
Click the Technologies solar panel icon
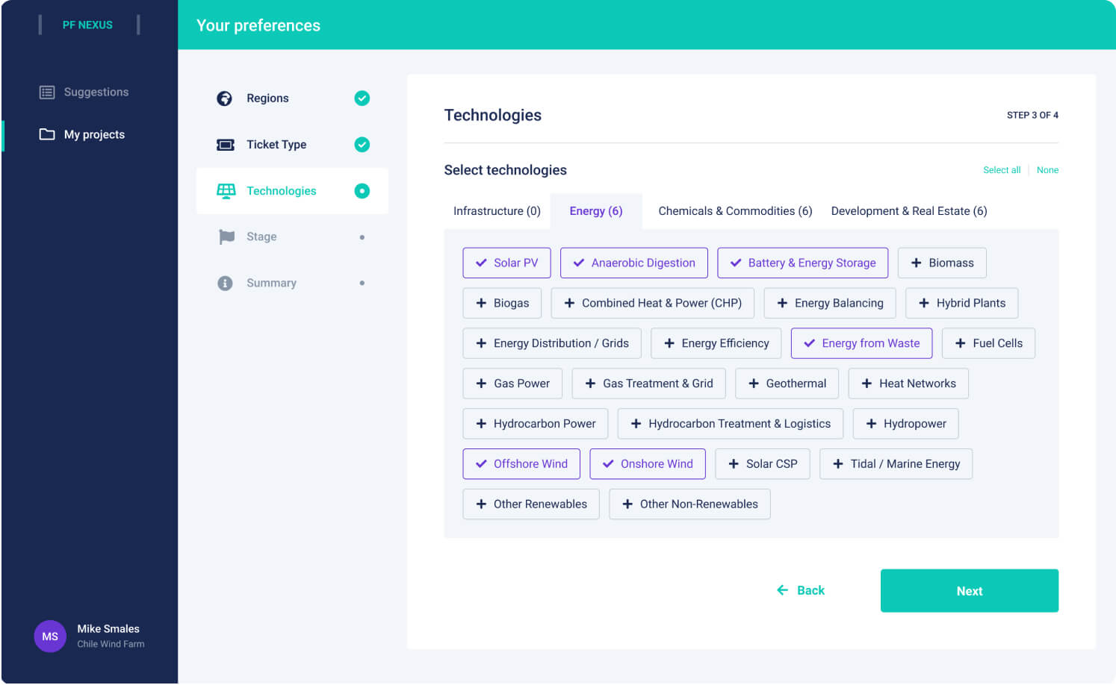tap(226, 191)
